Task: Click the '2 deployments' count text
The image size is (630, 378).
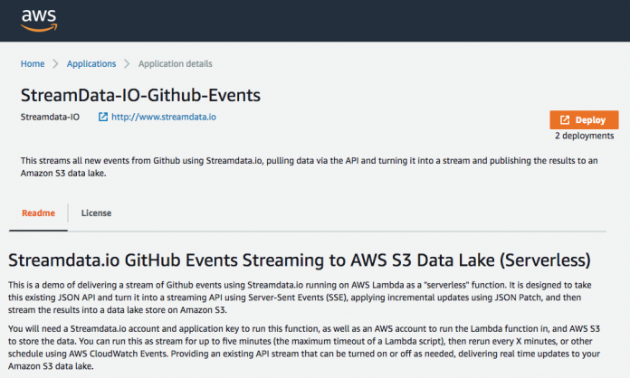Action: 585,136
